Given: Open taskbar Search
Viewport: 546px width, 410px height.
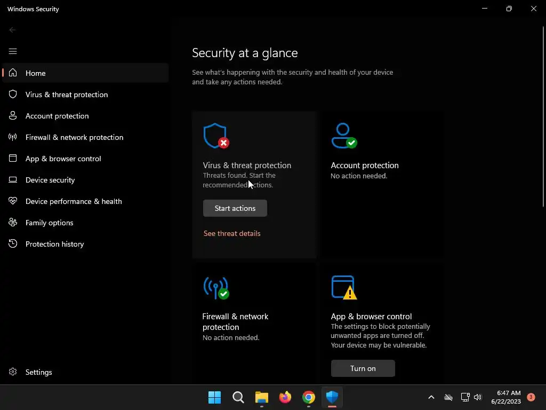Looking at the screenshot, I should click(x=238, y=397).
